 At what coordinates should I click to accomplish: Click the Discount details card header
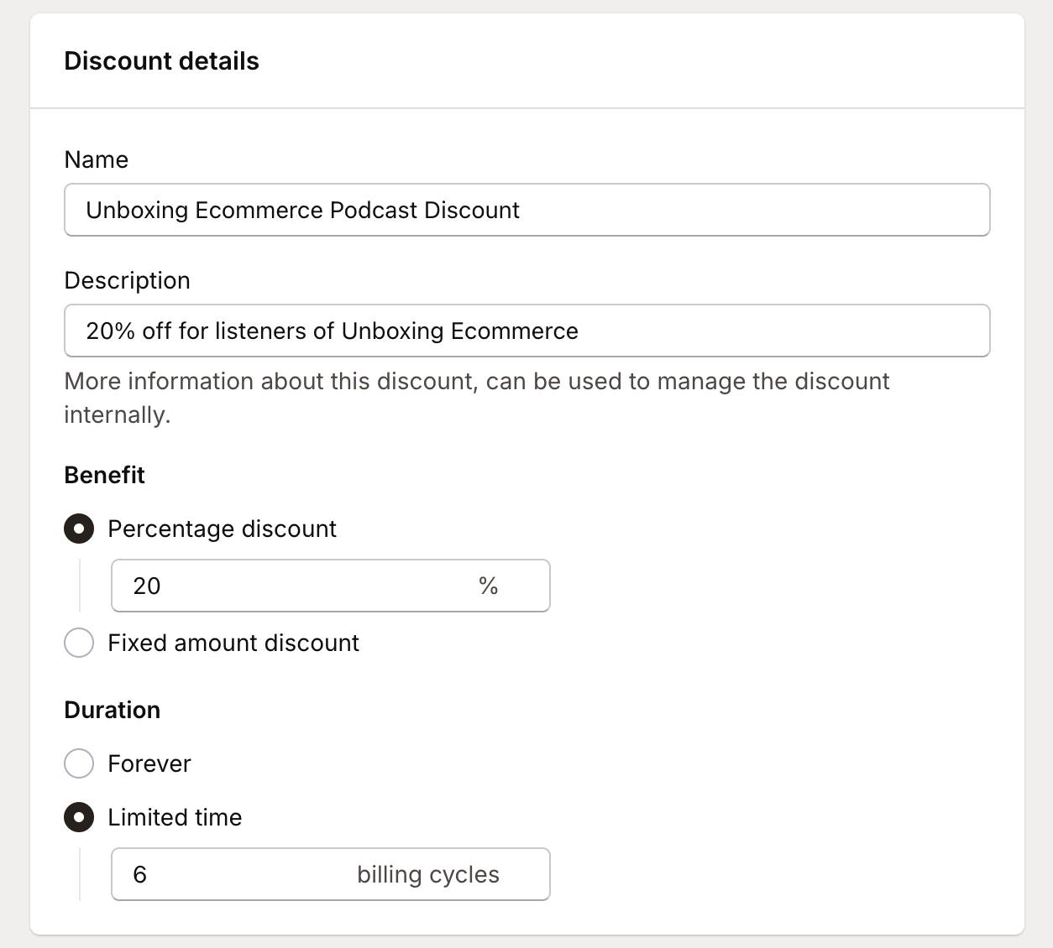point(161,60)
